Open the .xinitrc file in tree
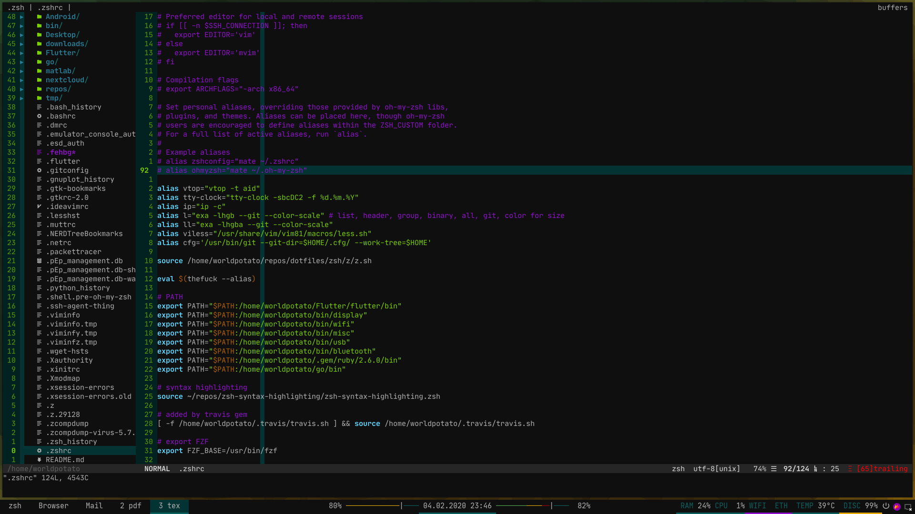The image size is (915, 514). [63, 369]
